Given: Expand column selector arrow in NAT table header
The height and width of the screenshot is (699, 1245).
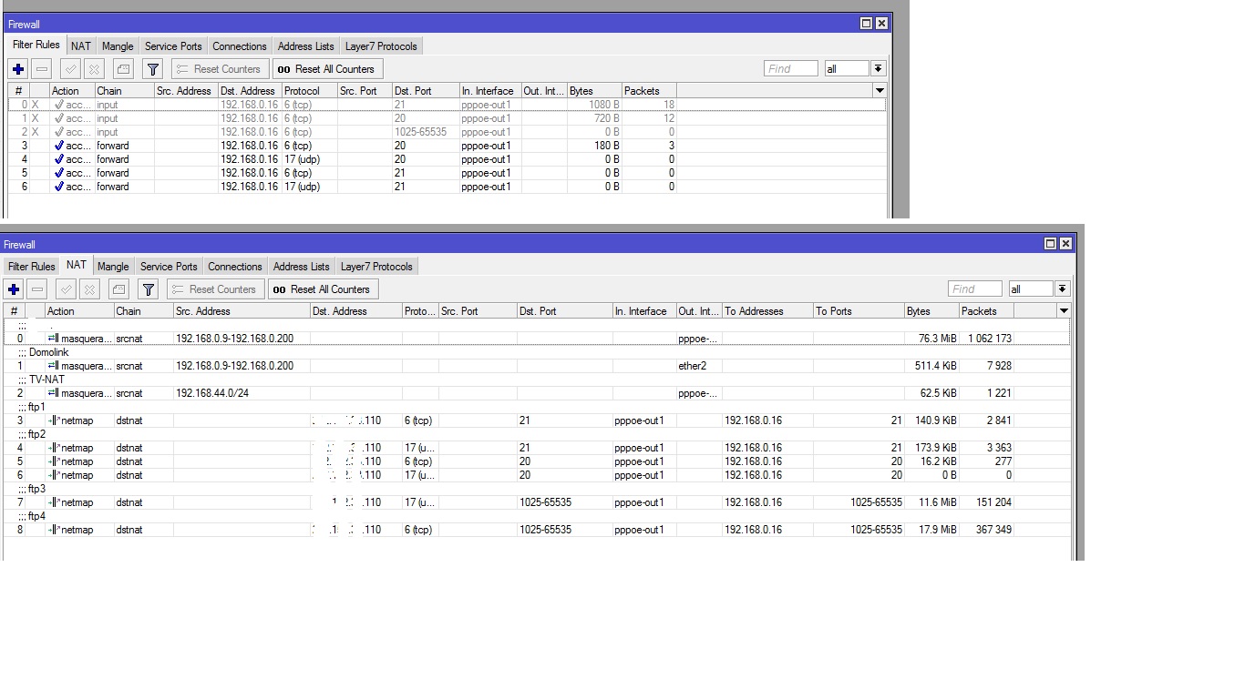Looking at the screenshot, I should [1063, 311].
